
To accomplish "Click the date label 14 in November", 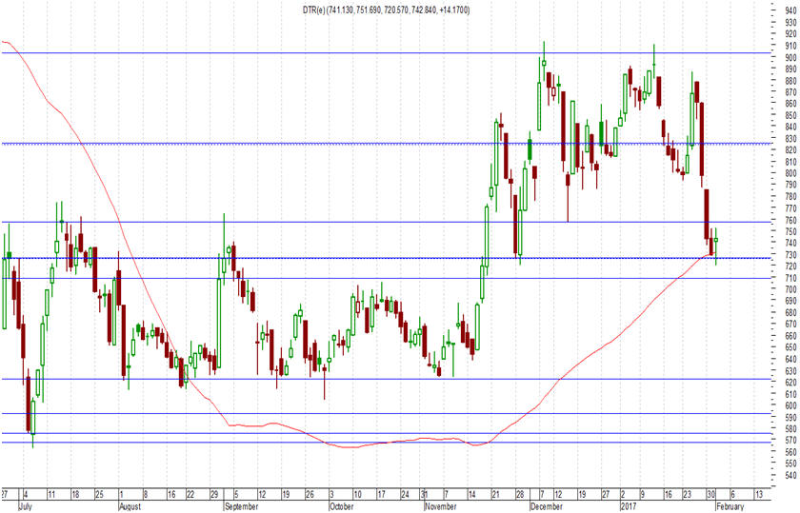I will pyautogui.click(x=472, y=494).
